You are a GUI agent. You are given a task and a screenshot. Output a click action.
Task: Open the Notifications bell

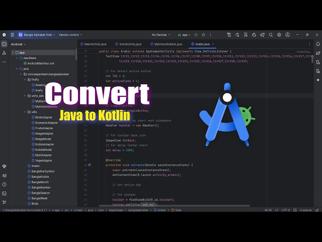[318, 44]
